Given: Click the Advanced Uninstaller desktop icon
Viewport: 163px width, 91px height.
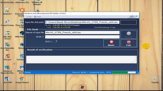Looking at the screenshot, I should point(7,70).
